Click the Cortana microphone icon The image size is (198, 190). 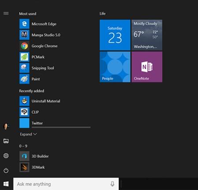pos(112,184)
